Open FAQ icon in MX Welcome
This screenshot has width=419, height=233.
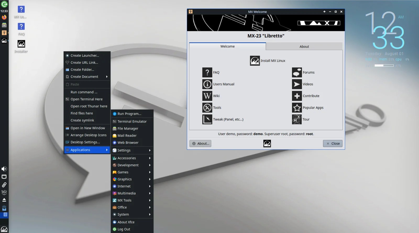coord(207,72)
